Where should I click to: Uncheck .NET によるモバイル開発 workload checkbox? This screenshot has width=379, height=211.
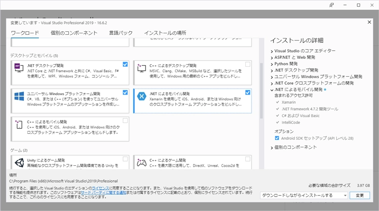248,93
